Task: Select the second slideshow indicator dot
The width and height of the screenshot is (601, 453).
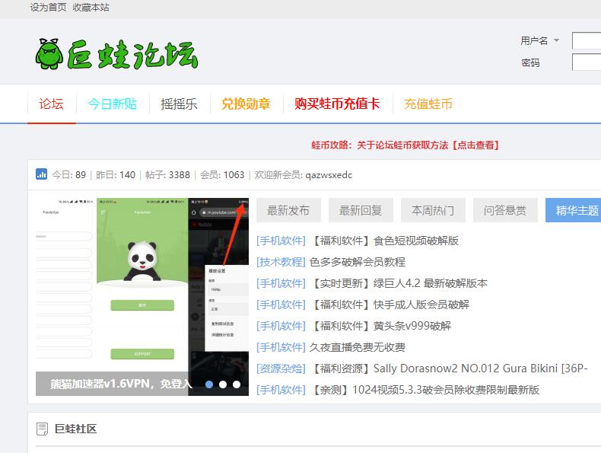Action: [223, 384]
